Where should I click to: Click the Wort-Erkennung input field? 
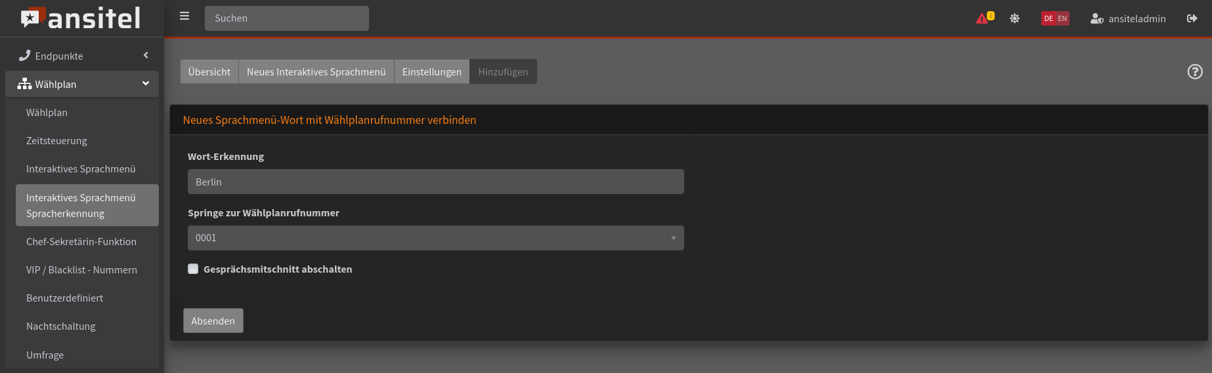click(x=435, y=182)
